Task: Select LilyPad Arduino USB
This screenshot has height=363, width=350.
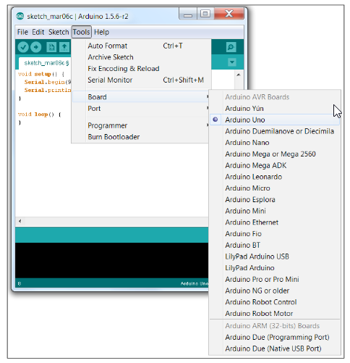Action: coord(275,256)
